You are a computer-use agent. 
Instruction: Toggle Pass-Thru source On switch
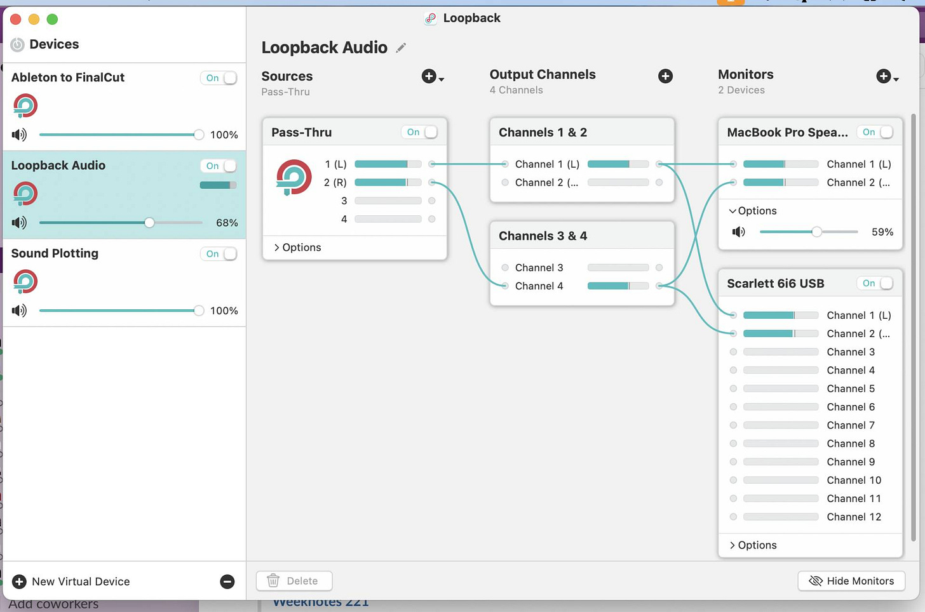[x=420, y=132]
